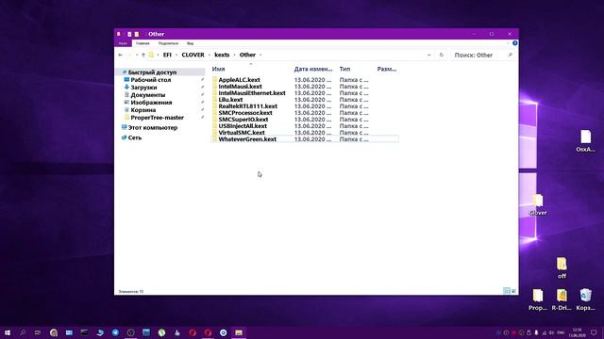The image size is (604, 339).
Task: Click Other breadcrumb in address bar
Action: [x=247, y=55]
